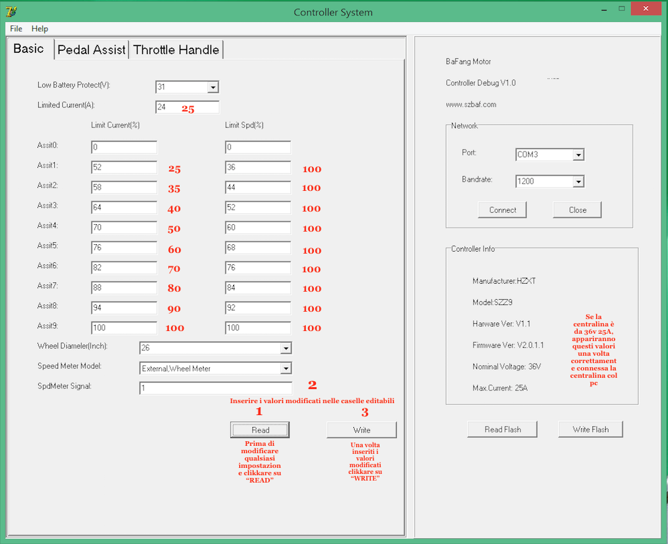Expand the Wheel Diameter dropdown
Viewport: 668px width, 544px height.
click(x=286, y=348)
